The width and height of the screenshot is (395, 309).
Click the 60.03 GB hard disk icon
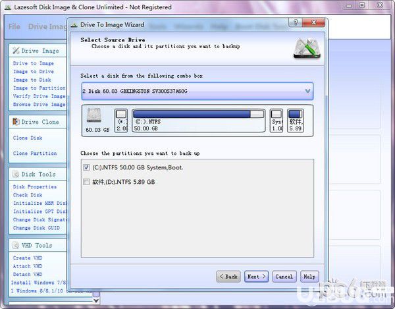(94, 115)
